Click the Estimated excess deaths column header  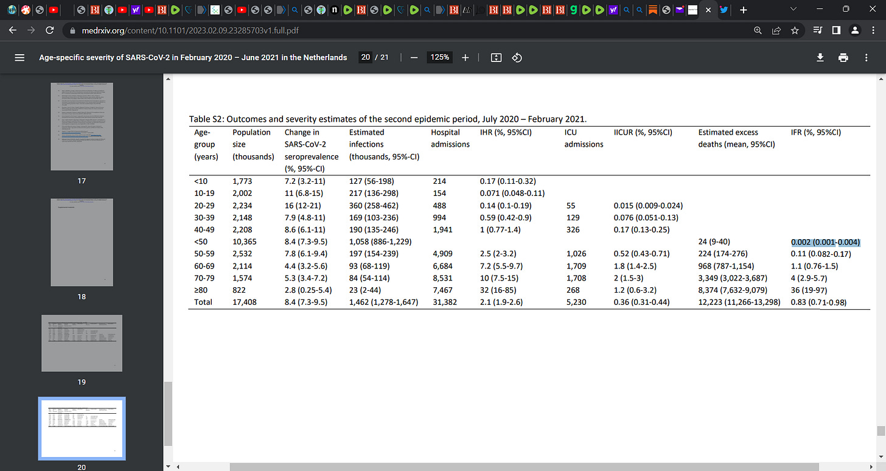pos(737,138)
